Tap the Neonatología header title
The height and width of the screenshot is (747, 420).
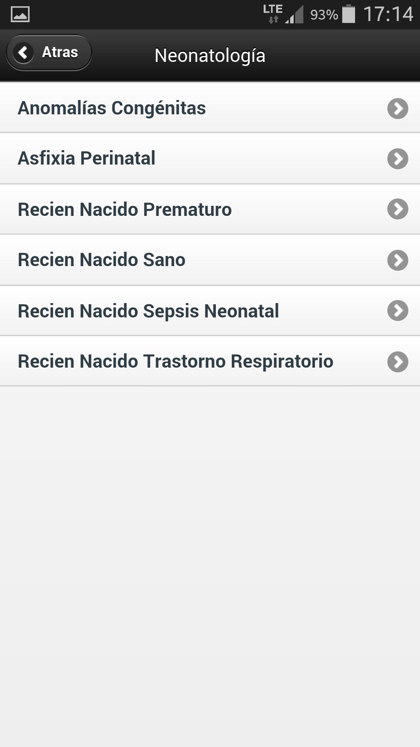[x=210, y=56]
